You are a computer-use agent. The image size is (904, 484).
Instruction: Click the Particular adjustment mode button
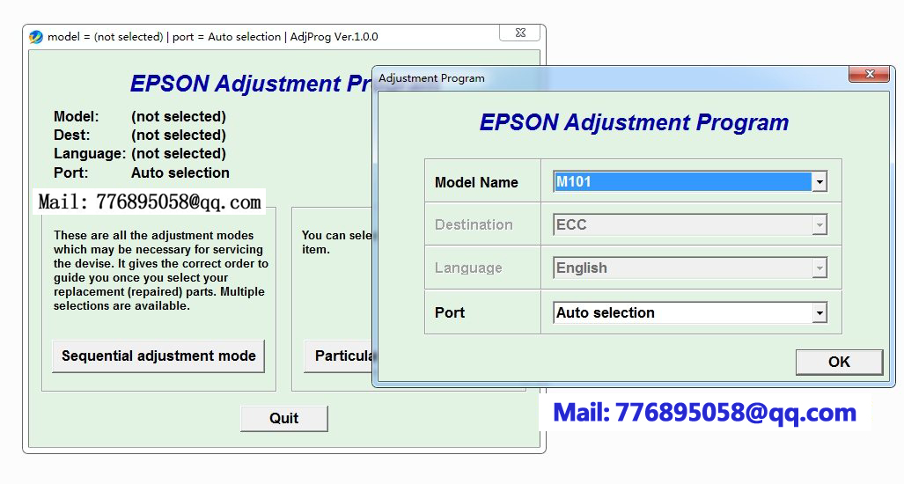click(x=339, y=356)
